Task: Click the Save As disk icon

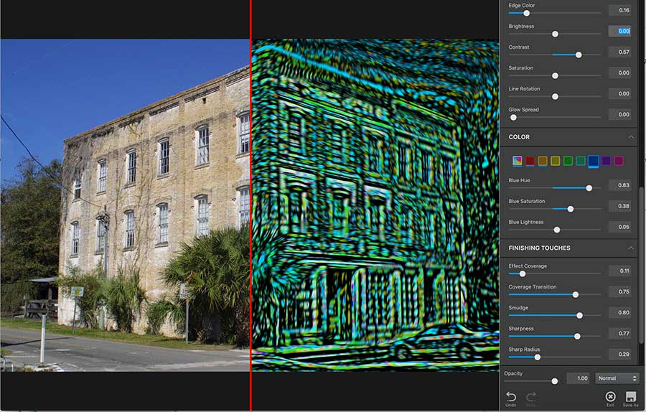Action: [630, 396]
